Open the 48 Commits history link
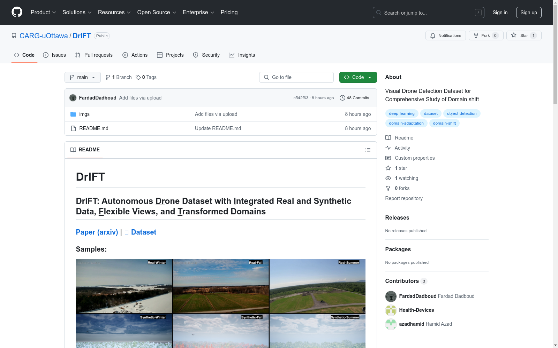558x348 pixels. coord(354,98)
